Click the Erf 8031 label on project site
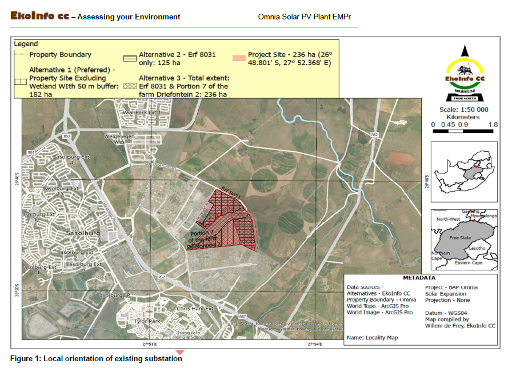Screen dimensions: 512x368 point(231,193)
